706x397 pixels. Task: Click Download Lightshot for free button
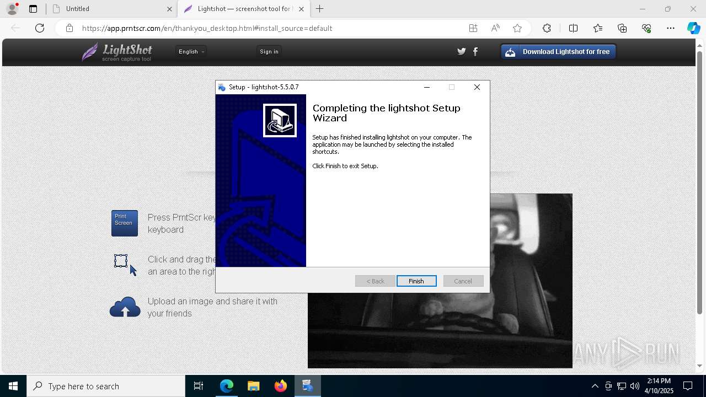click(x=558, y=52)
